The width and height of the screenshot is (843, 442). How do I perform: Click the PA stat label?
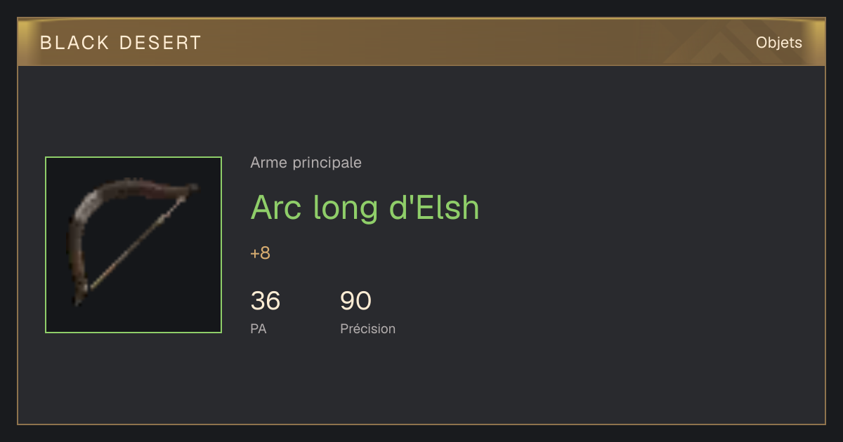point(259,328)
